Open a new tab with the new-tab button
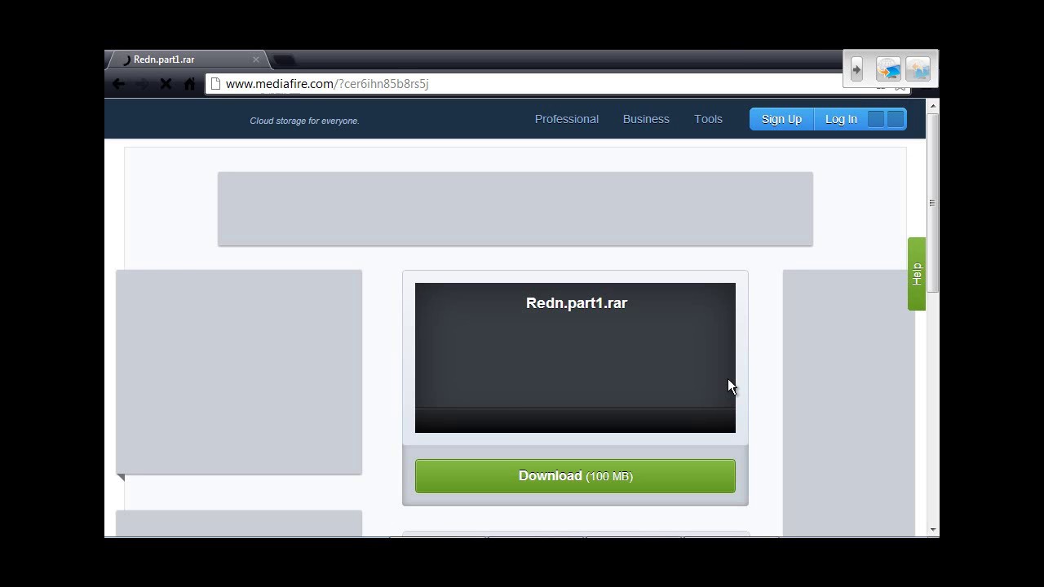The width and height of the screenshot is (1044, 587). 284,60
